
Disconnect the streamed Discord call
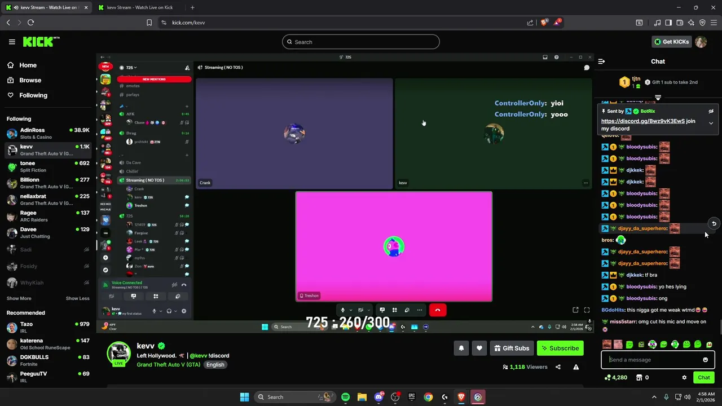click(x=438, y=310)
